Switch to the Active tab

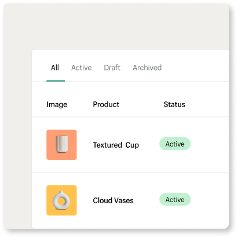coord(82,68)
